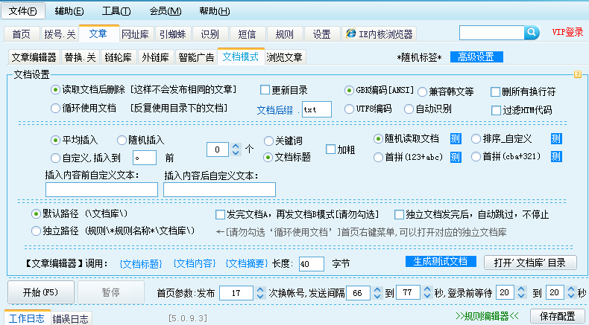
Task: Select 独立路径 radio option
Action: point(36,231)
